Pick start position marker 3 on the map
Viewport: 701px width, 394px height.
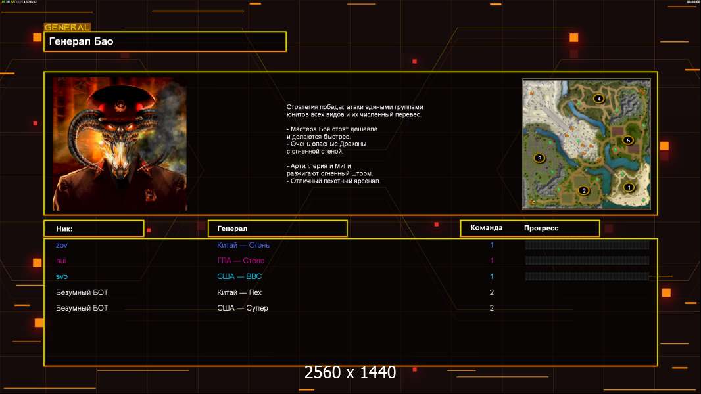[539, 158]
